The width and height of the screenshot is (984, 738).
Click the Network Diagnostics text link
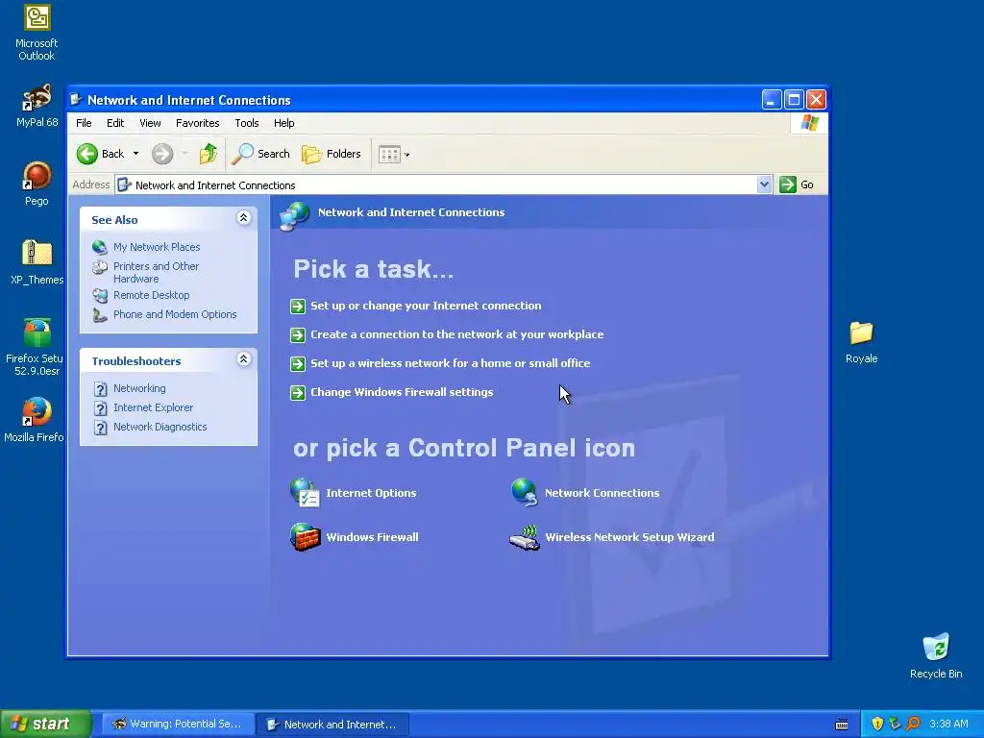tap(160, 427)
